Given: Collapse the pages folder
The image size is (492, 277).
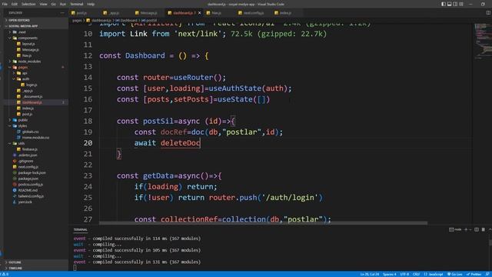Looking at the screenshot, I should click(23, 67).
